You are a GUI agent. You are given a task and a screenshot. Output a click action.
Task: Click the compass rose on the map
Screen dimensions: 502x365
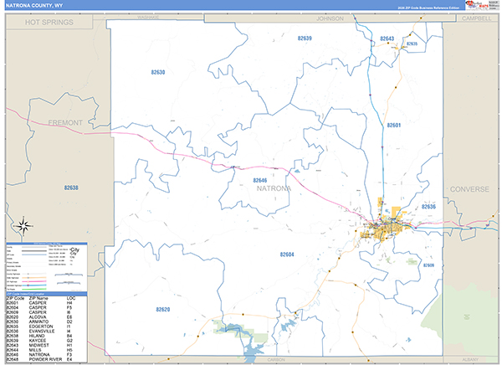click(x=25, y=224)
